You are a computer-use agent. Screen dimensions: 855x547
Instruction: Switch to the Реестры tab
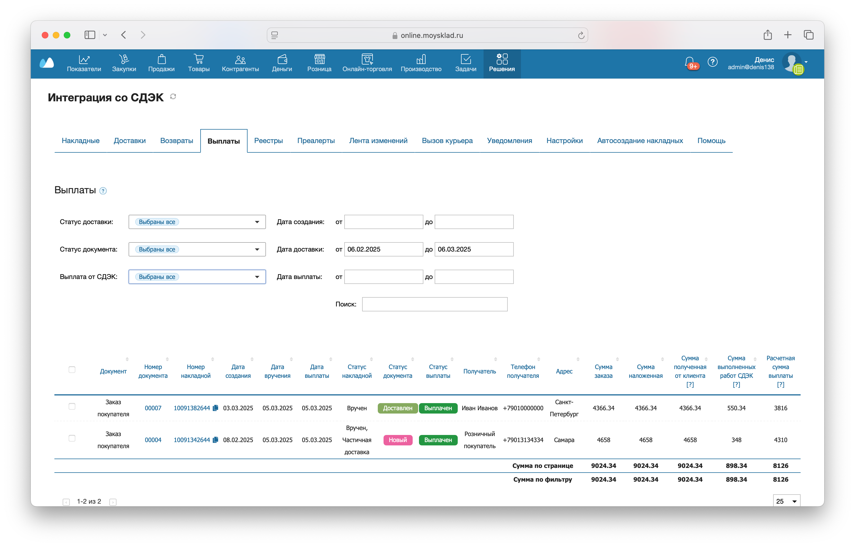click(268, 141)
